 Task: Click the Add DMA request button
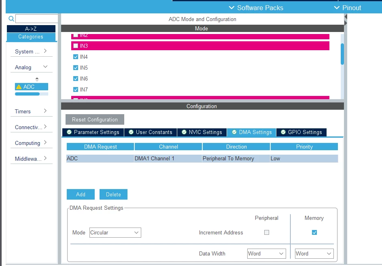[x=81, y=194]
